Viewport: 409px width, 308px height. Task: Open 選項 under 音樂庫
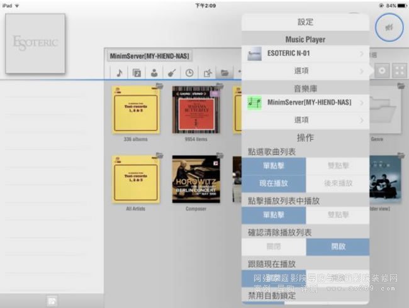305,119
